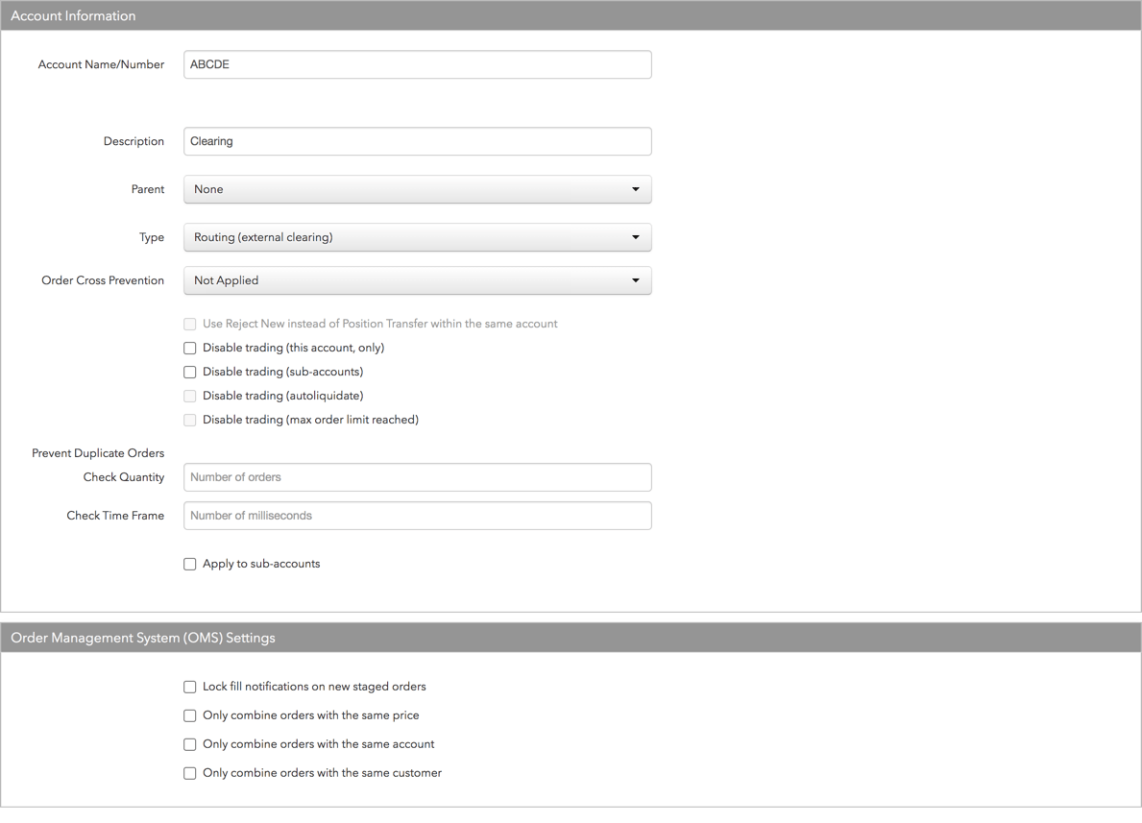Viewport: 1142px width, 823px height.
Task: Click the Prevent Duplicate Orders label
Action: click(x=98, y=453)
